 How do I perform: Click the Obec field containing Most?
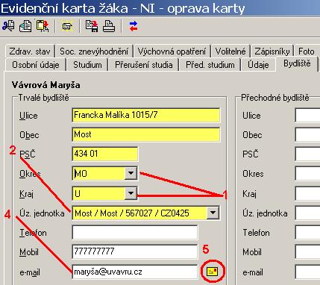click(x=146, y=134)
